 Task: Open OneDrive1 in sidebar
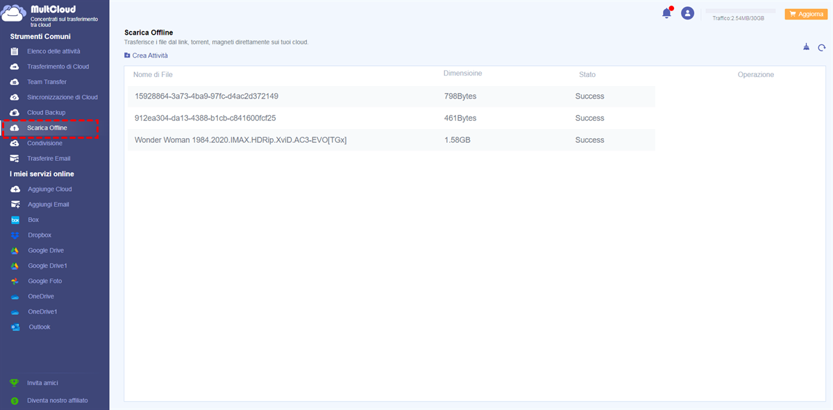pyautogui.click(x=43, y=311)
